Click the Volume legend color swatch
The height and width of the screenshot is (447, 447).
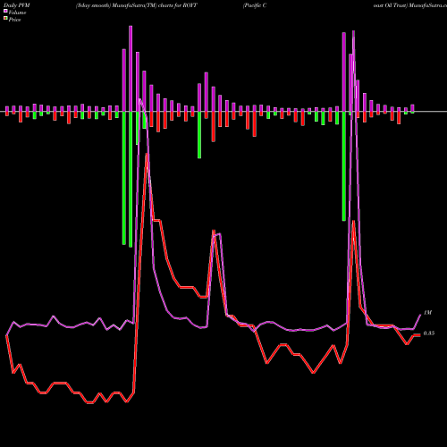5,11
